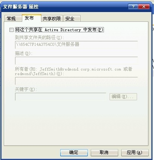The image size is (154, 160).
Task: Click the 关键字(K) label text
Action: coord(26,89)
